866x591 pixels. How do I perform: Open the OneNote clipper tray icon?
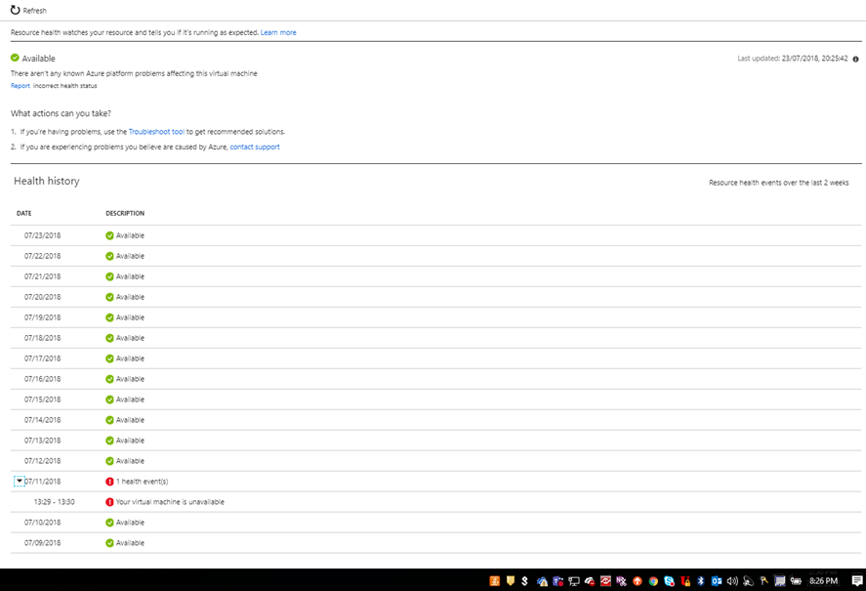621,581
